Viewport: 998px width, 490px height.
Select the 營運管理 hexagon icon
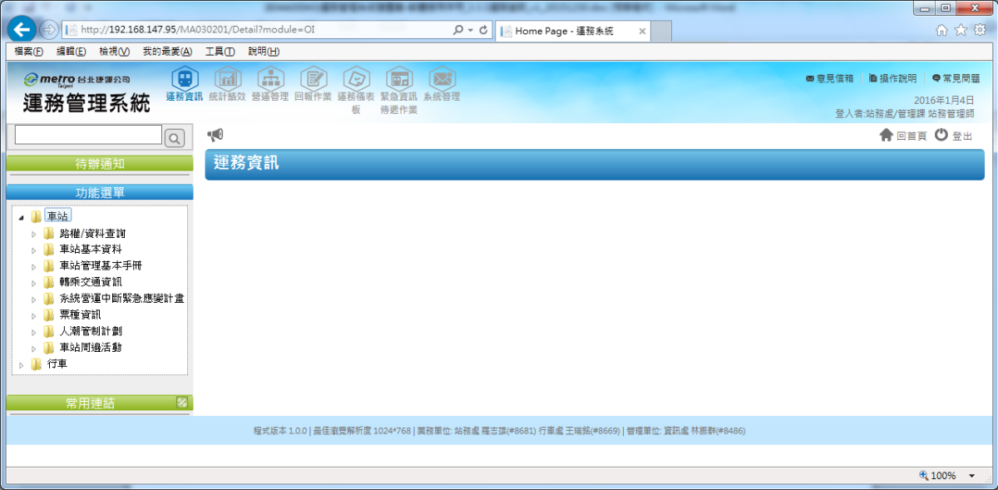pyautogui.click(x=270, y=79)
